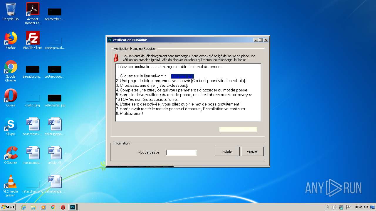The width and height of the screenshot is (376, 211).
Task: Click the '4. Completez une offre' line
Action: click(x=182, y=90)
